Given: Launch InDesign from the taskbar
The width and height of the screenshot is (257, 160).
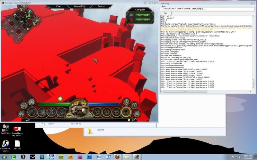Looking at the screenshot, I should point(80,157).
